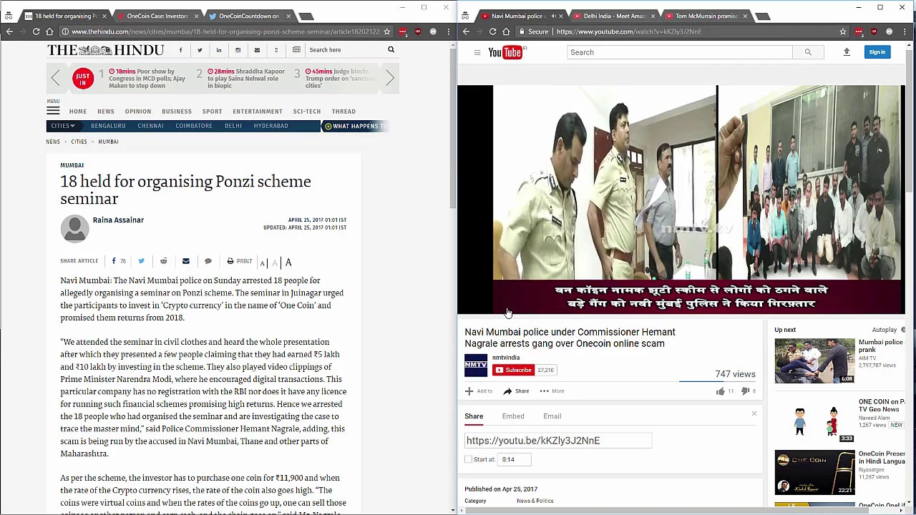The width and height of the screenshot is (916, 515).
Task: Share article on Twitter under SHARE ARTICLE
Action: [141, 261]
